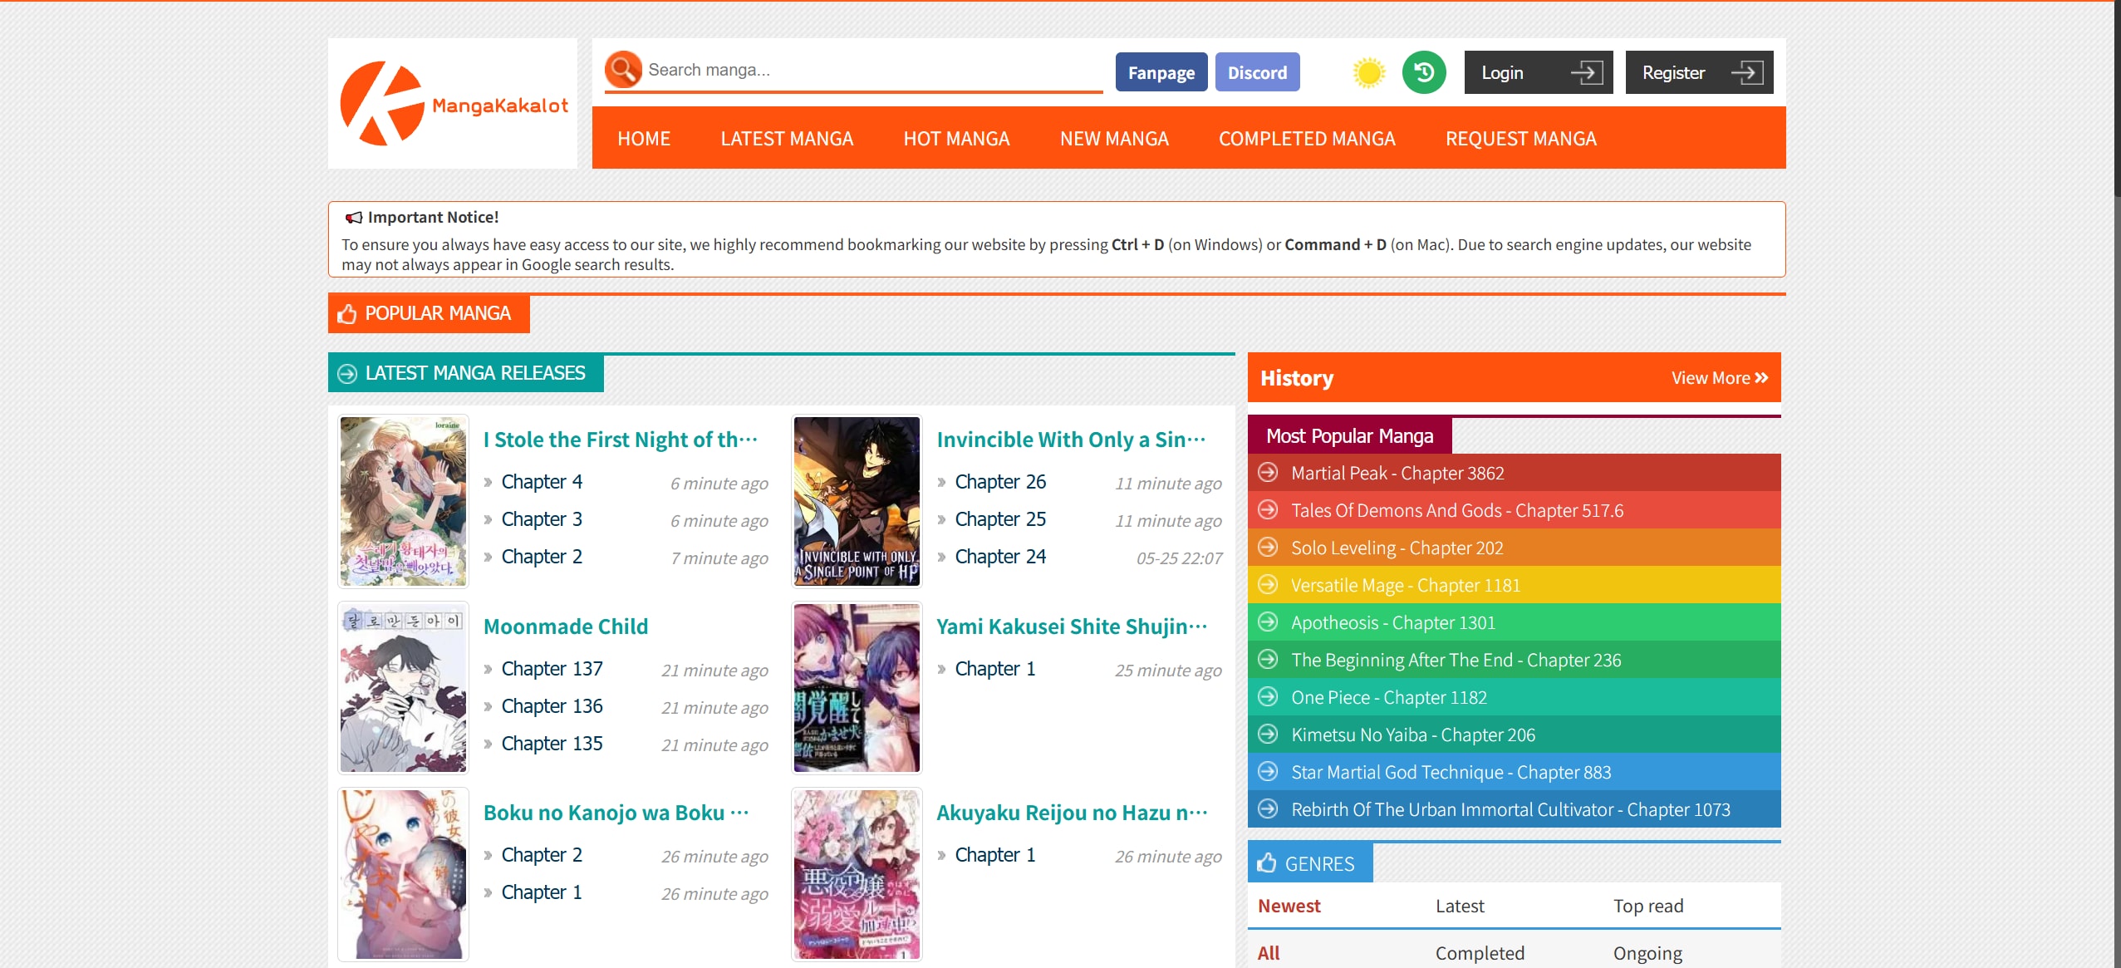The image size is (2121, 968).
Task: Click View More in the History panel
Action: pos(1720,378)
